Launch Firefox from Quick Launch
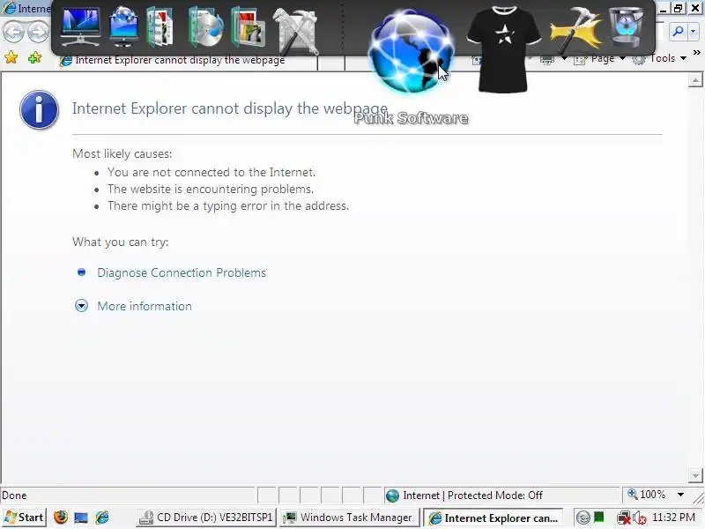 tap(61, 518)
